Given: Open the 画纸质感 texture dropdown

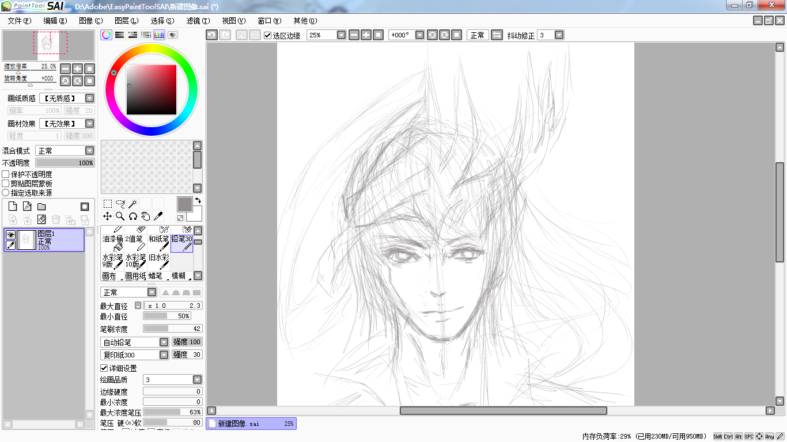Looking at the screenshot, I should (89, 98).
